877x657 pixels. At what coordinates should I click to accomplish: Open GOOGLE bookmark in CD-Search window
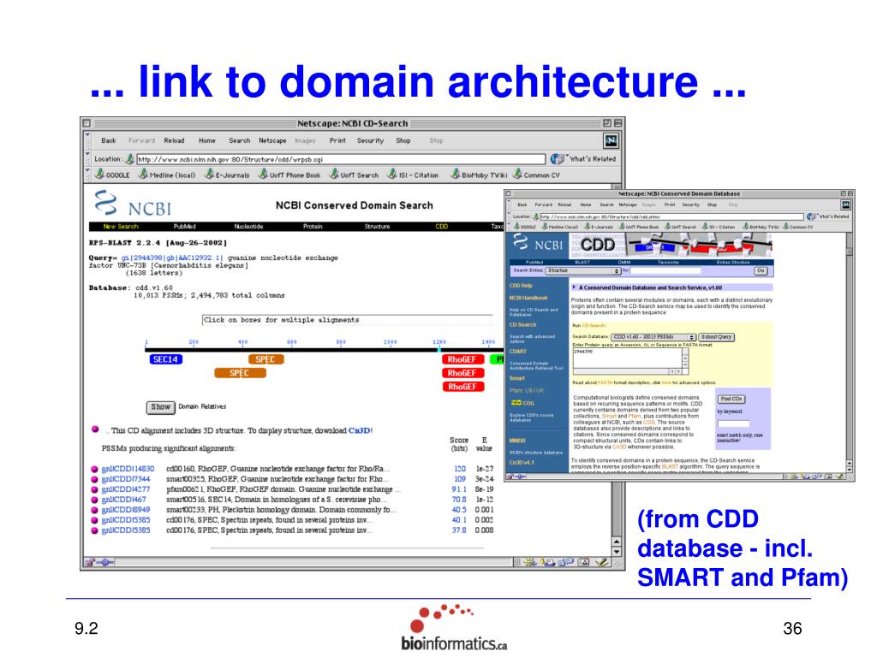[112, 175]
